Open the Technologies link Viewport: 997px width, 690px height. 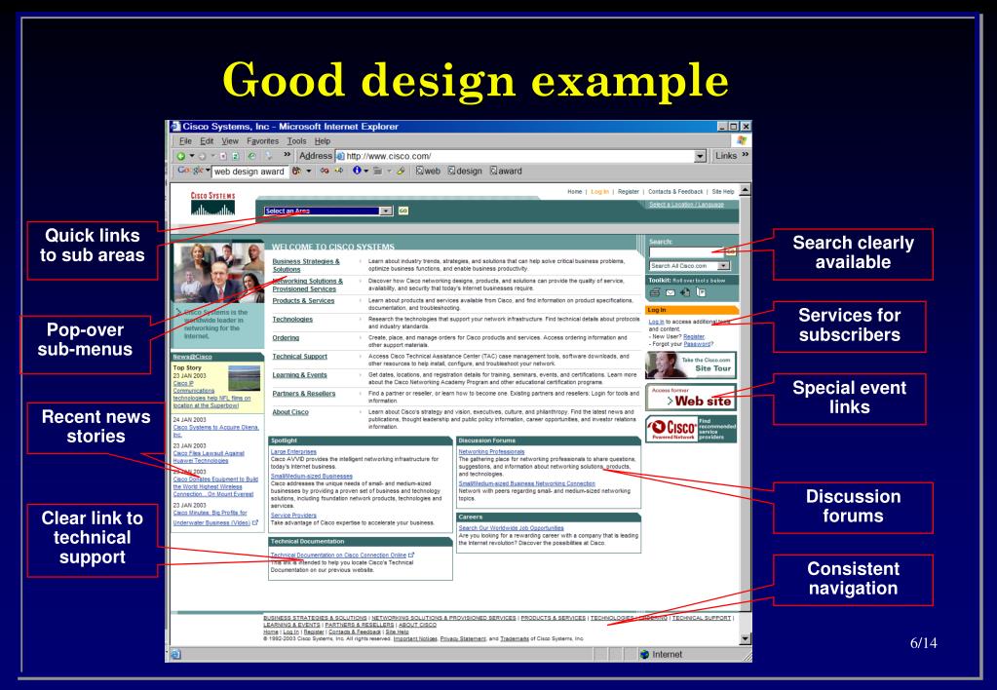tap(292, 320)
